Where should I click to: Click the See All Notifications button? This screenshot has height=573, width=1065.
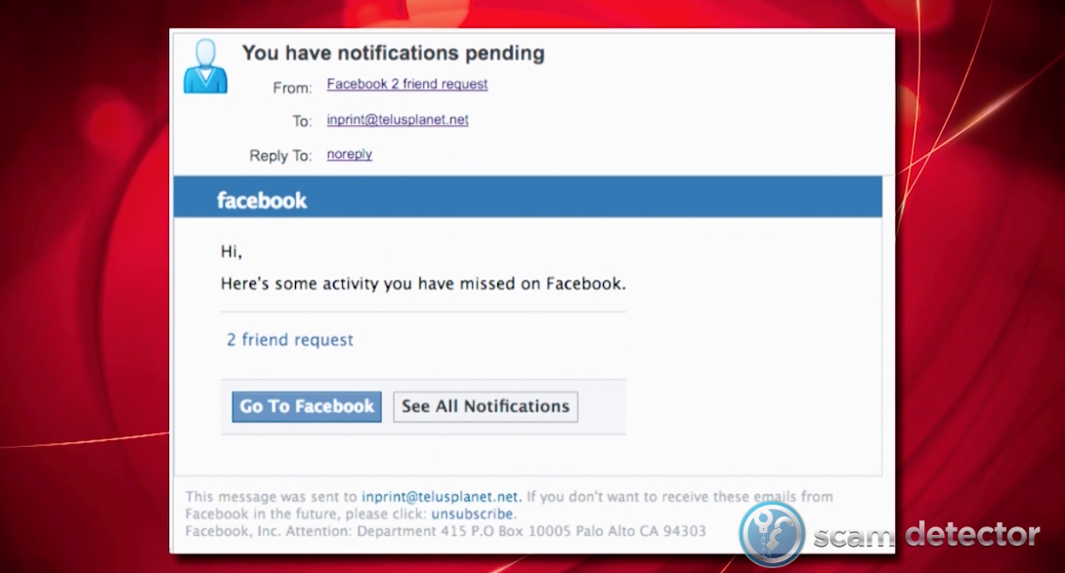pyautogui.click(x=486, y=407)
